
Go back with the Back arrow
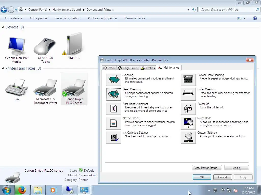click(x=4, y=10)
